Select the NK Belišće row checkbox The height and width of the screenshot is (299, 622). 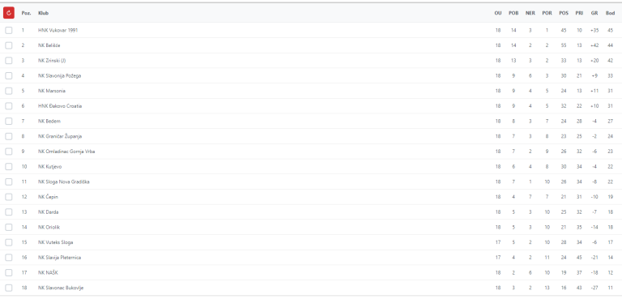[9, 45]
